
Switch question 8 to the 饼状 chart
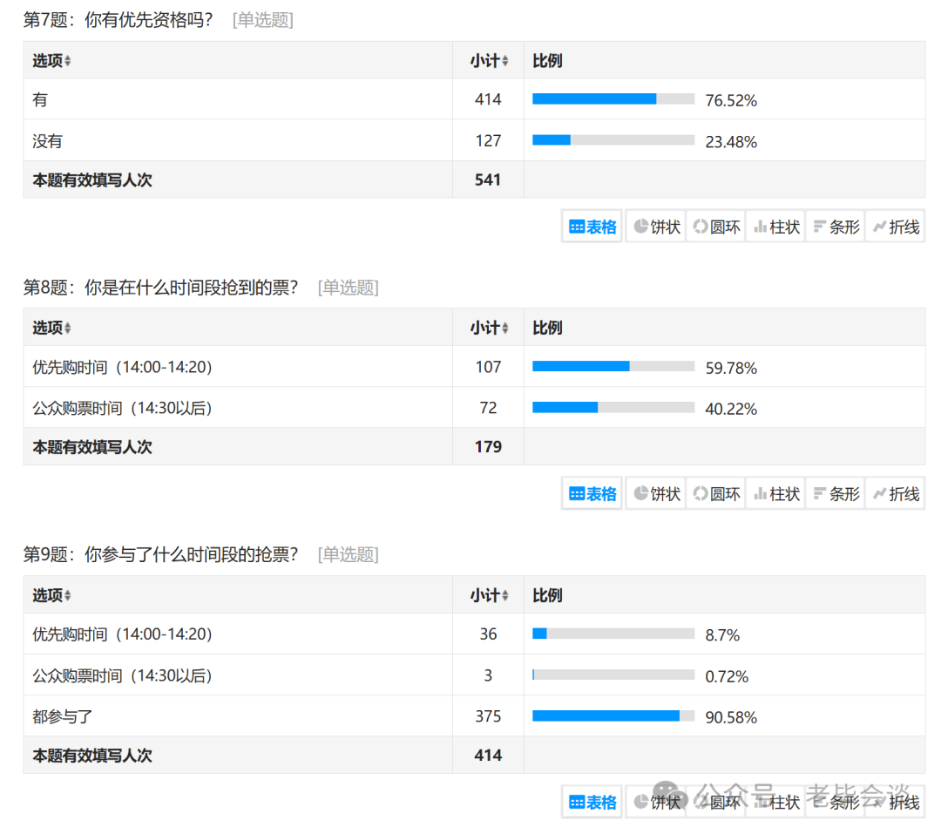(657, 493)
